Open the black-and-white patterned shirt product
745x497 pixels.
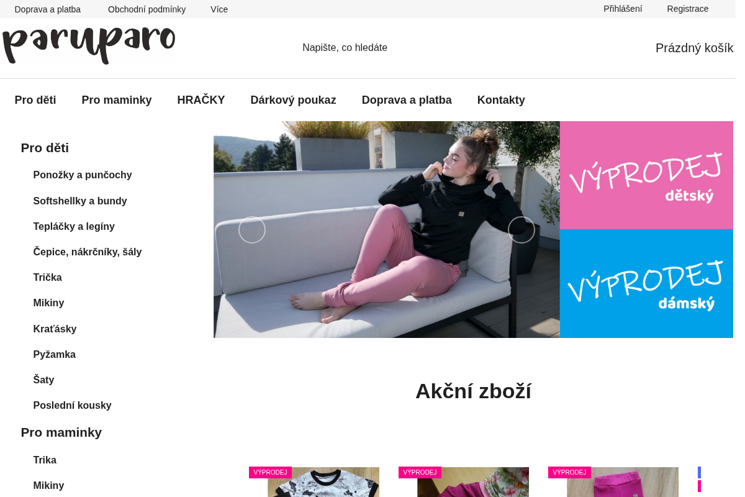(323, 482)
